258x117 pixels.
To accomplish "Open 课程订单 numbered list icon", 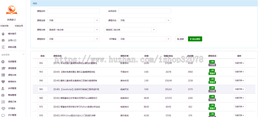I will [x=3, y=102].
